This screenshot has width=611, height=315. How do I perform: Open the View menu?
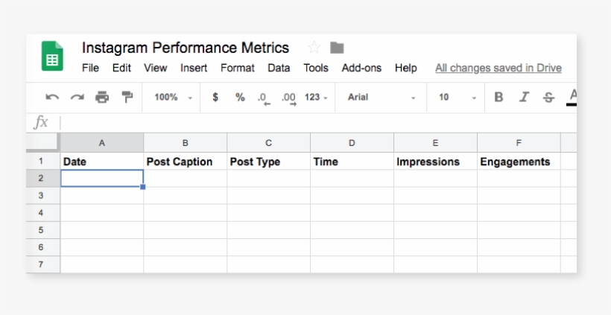point(156,68)
